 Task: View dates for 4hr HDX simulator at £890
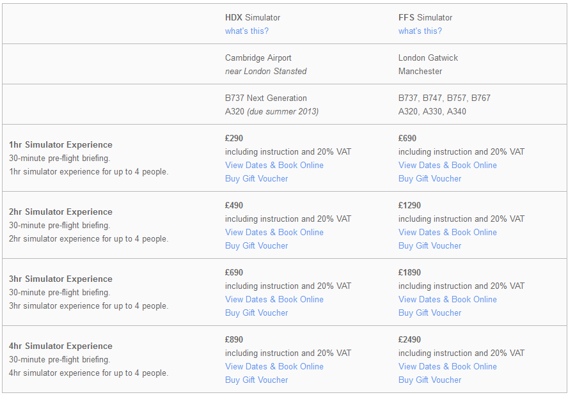pos(274,366)
